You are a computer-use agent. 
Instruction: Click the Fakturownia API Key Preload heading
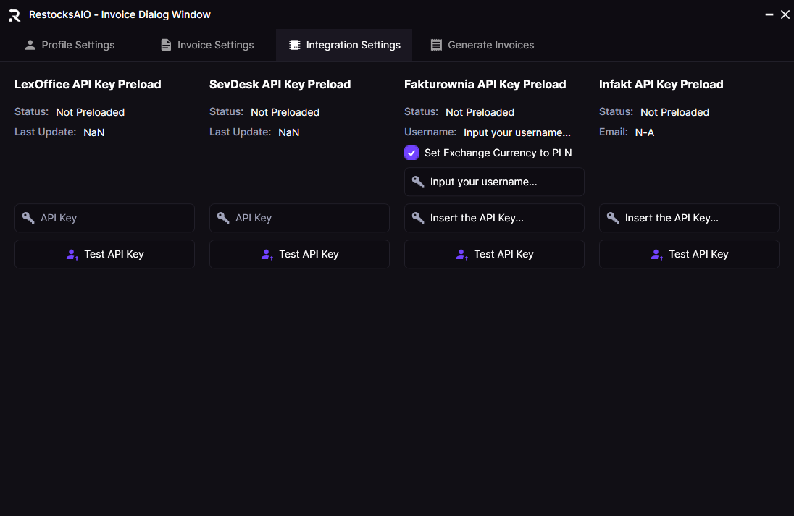tap(485, 85)
